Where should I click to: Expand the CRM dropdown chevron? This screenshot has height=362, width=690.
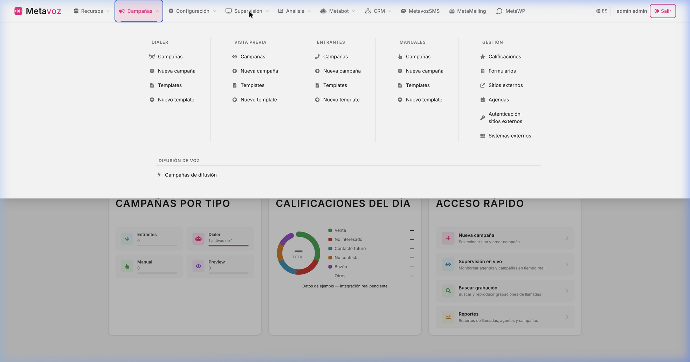click(390, 11)
